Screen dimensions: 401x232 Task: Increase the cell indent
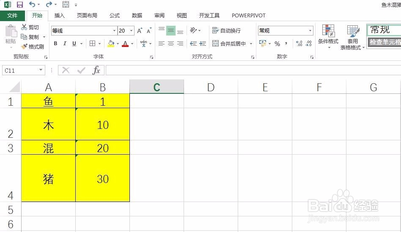[203, 44]
